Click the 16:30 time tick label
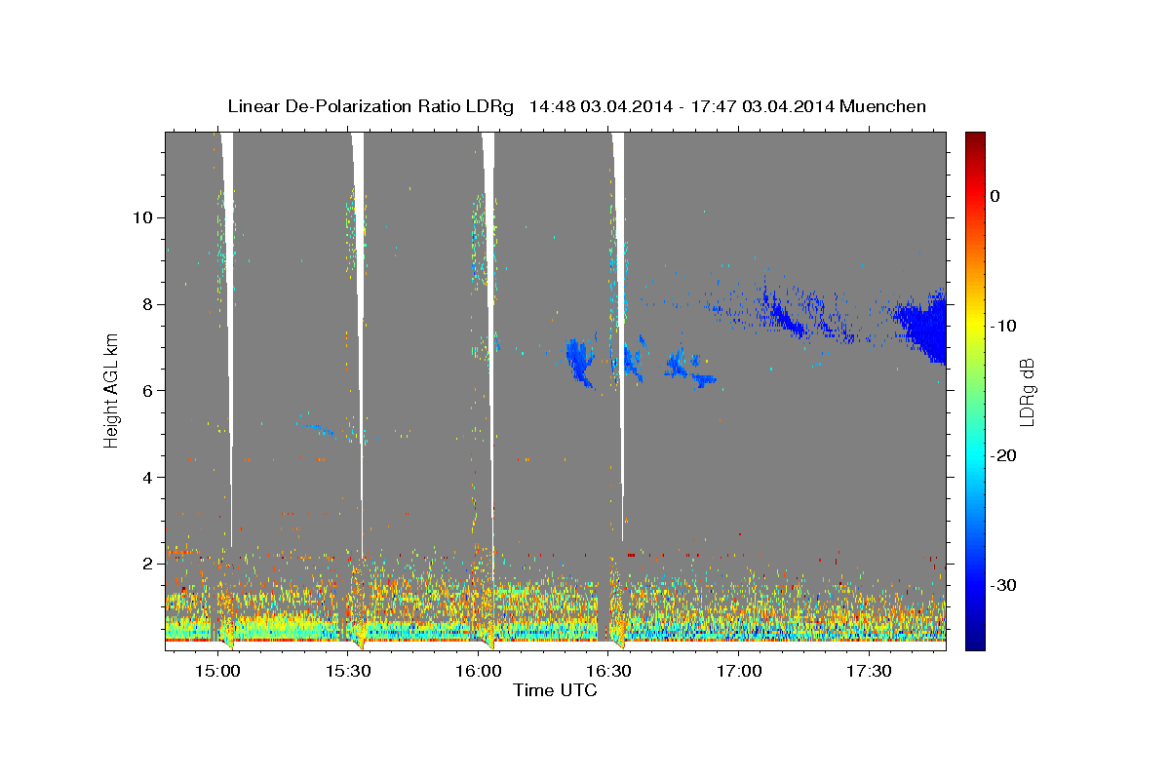This screenshot has width=1170, height=780. click(608, 671)
